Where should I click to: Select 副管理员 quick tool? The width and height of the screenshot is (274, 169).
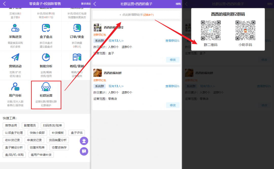point(30,125)
